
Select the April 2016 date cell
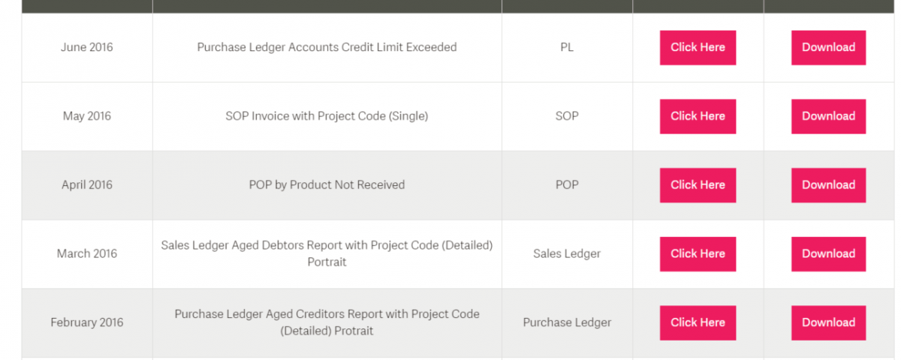[87, 185]
